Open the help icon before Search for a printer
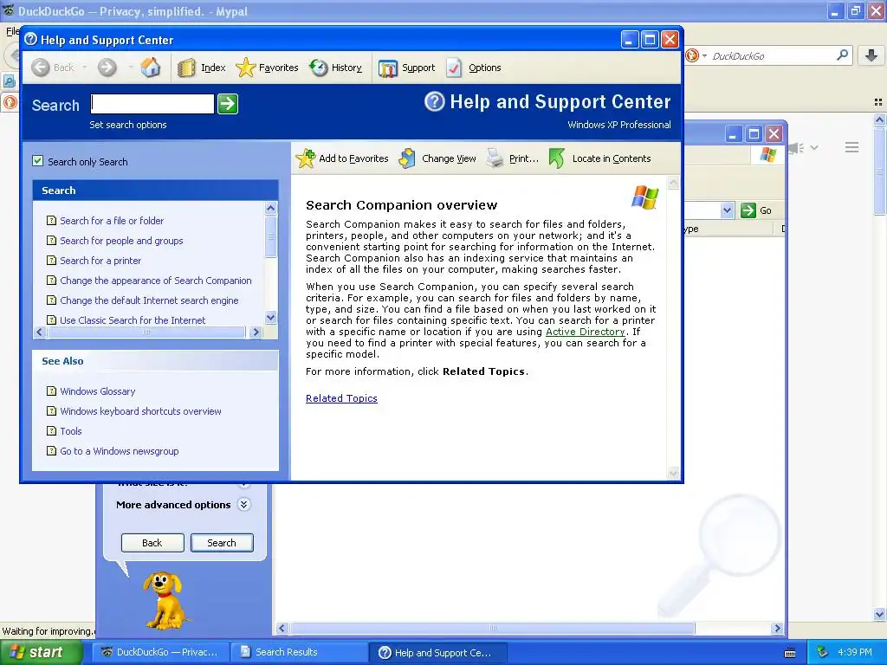This screenshot has height=665, width=887. click(x=51, y=260)
